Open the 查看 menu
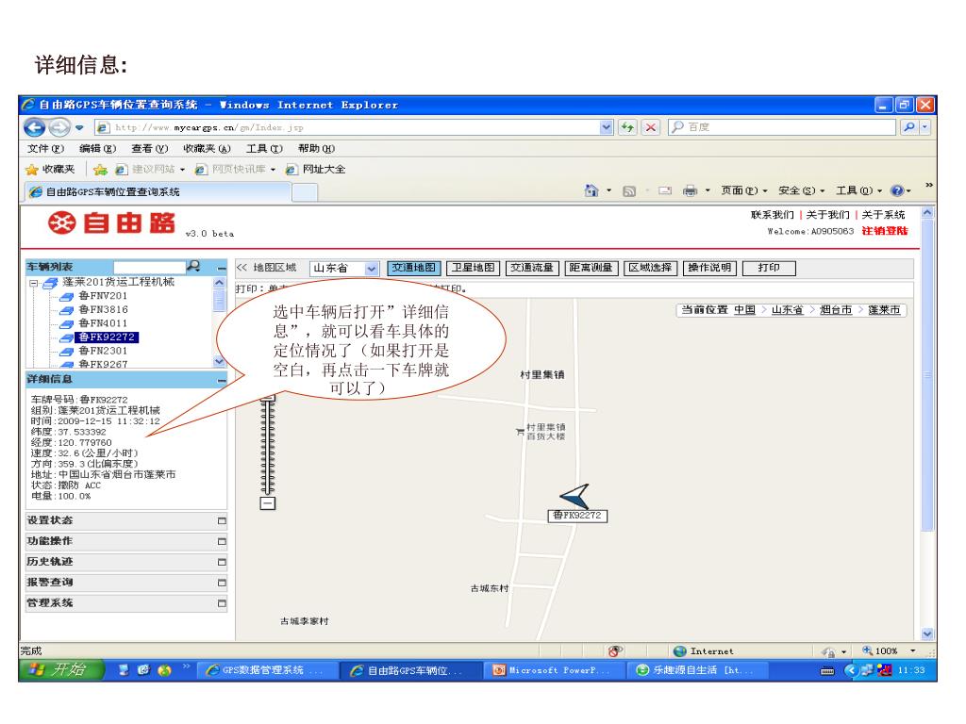 pyautogui.click(x=150, y=148)
